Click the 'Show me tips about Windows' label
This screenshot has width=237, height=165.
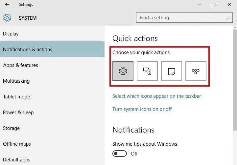tap(145, 144)
